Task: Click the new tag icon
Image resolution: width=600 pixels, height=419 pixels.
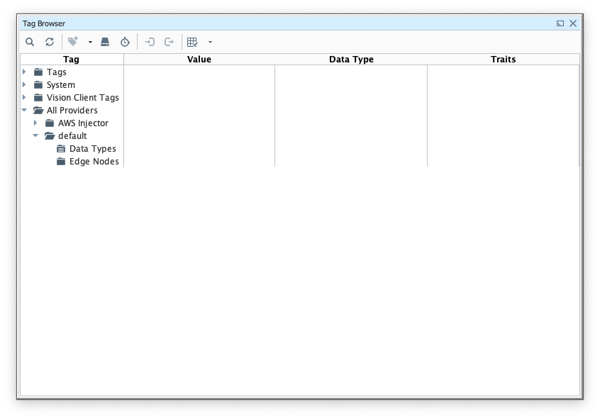Action: [72, 43]
